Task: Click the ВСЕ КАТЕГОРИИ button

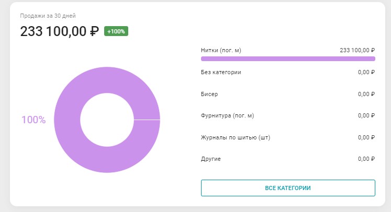Action: [288, 188]
